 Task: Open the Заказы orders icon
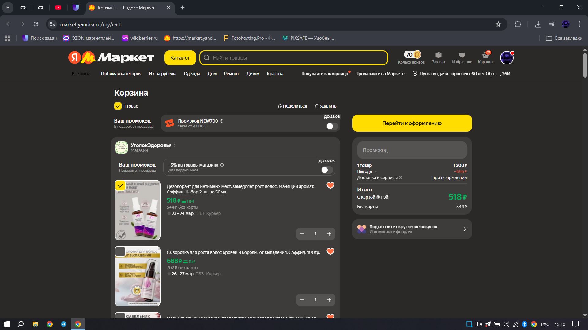pos(438,55)
